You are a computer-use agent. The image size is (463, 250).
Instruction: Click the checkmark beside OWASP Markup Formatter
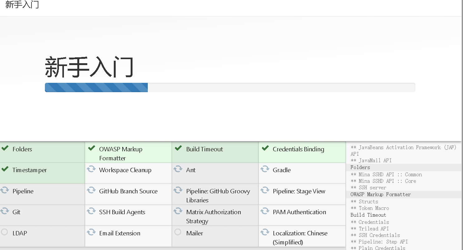91,148
